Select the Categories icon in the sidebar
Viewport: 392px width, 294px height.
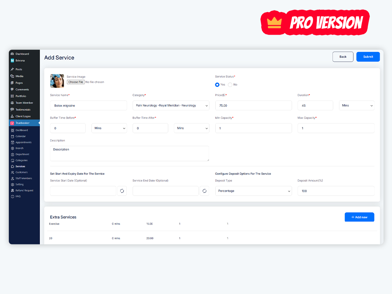[13, 160]
